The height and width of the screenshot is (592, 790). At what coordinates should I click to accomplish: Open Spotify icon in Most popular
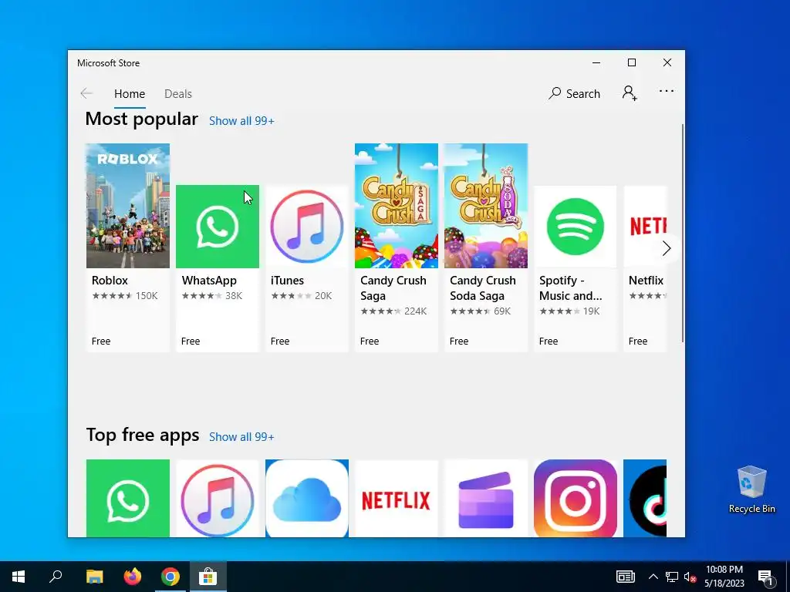[576, 227]
